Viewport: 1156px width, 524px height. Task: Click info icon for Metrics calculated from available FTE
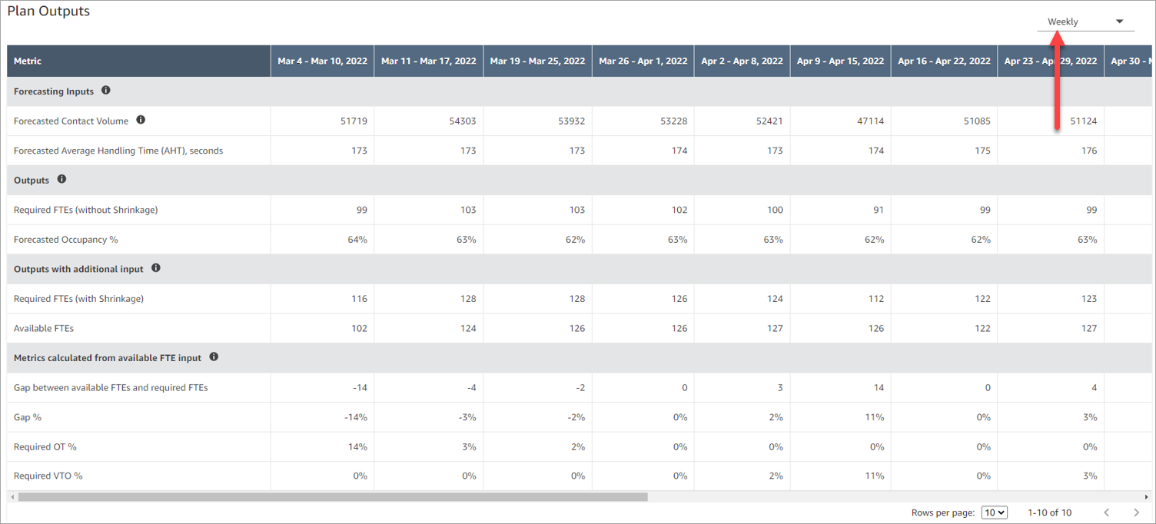pos(214,357)
